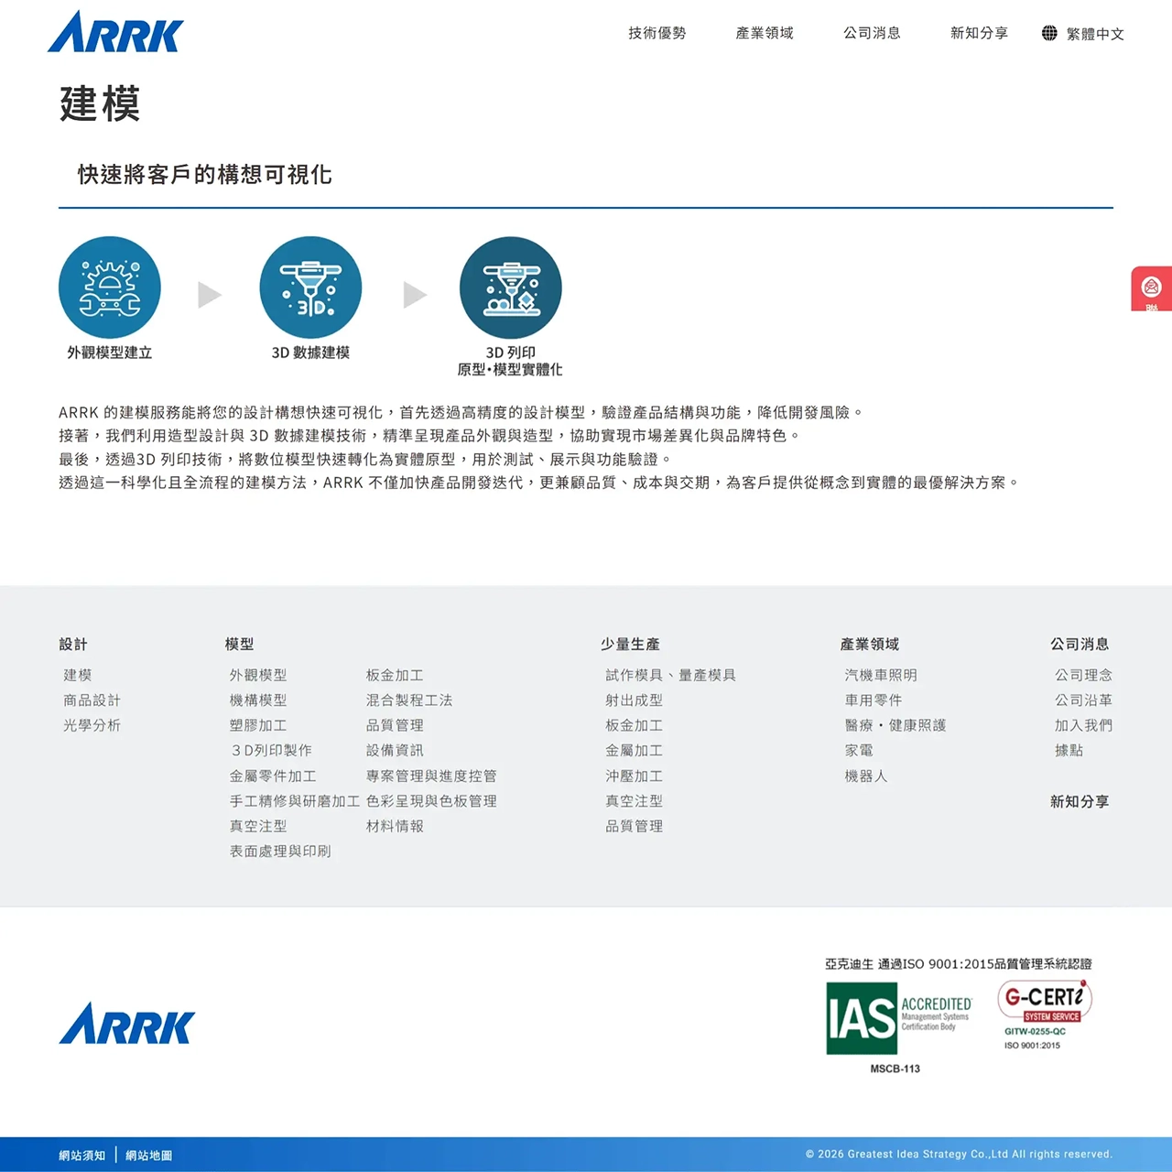Open 網站地圖 in bottom bar
Image resolution: width=1172 pixels, height=1172 pixels.
point(149,1156)
